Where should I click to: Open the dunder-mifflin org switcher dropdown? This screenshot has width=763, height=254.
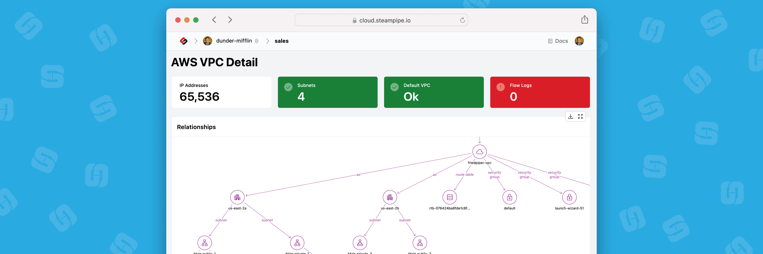point(257,41)
